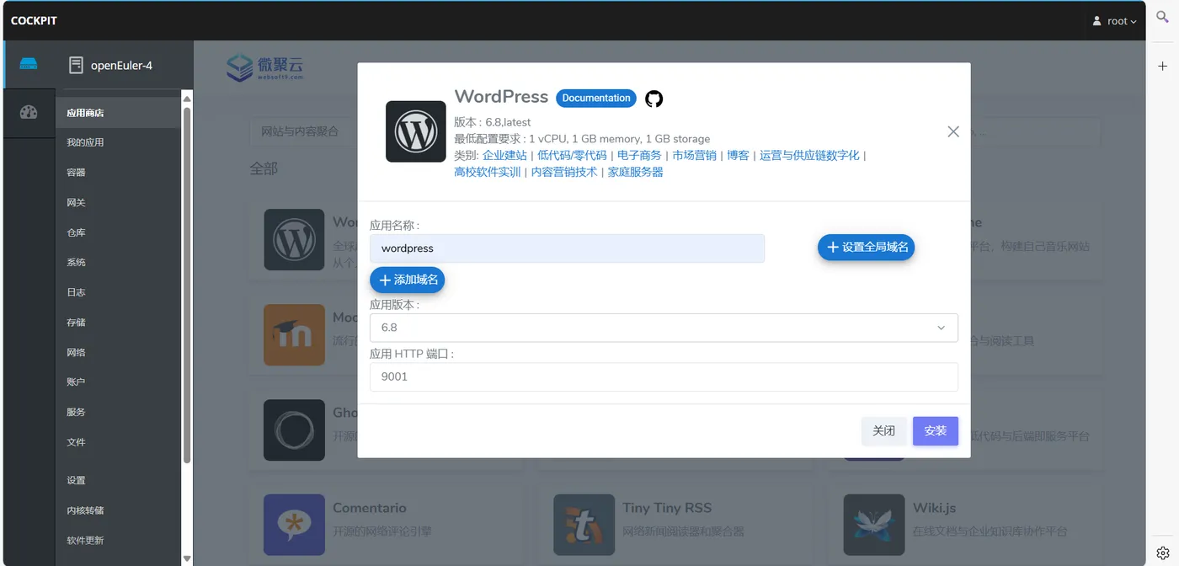Click the 安装 install button
1179x566 pixels.
[x=936, y=430]
